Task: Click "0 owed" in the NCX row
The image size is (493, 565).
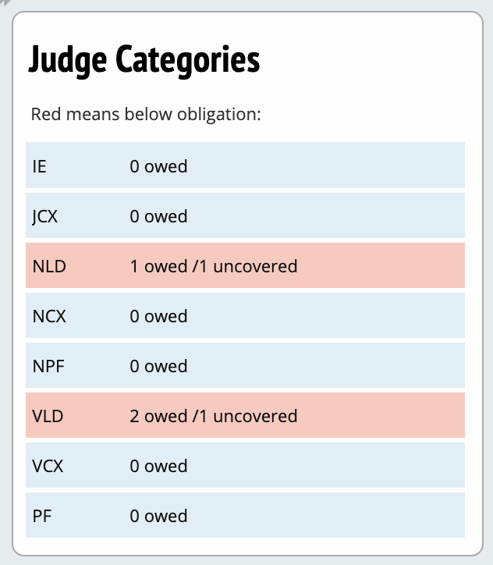Action: point(158,316)
